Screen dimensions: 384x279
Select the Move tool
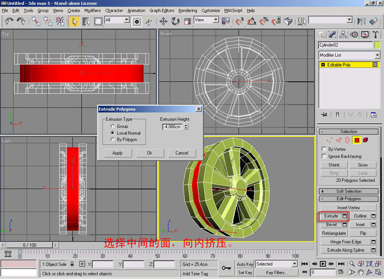[x=163, y=21]
